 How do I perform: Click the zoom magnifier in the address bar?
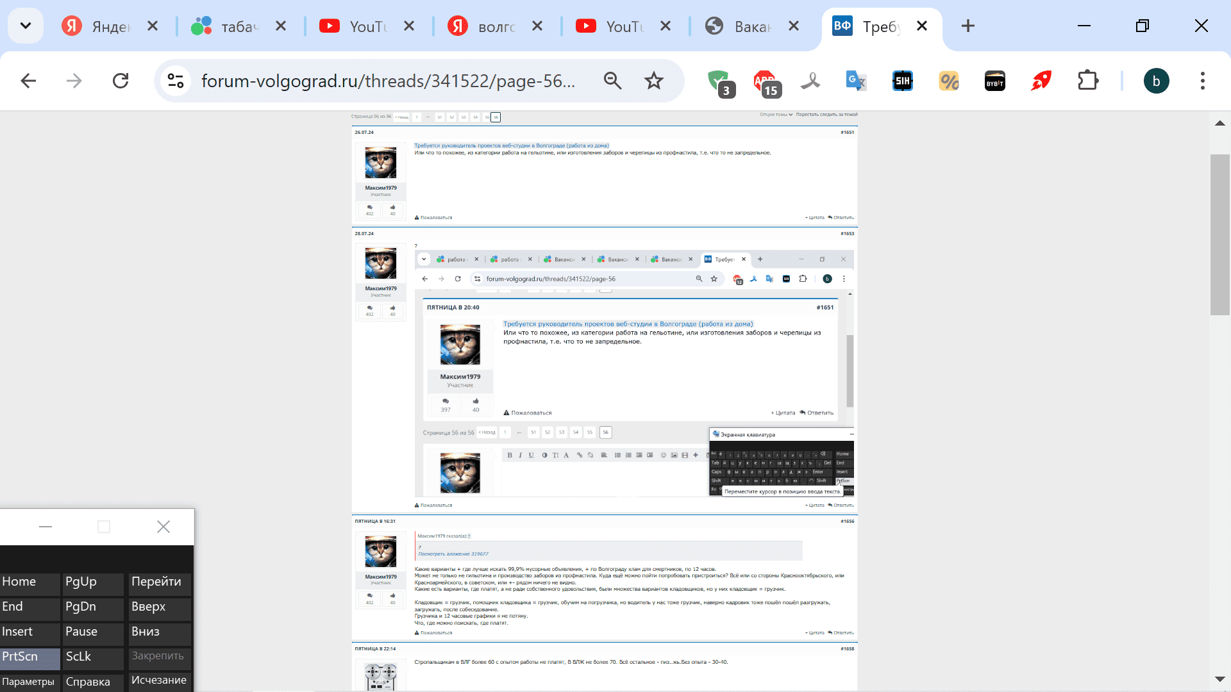click(x=612, y=81)
